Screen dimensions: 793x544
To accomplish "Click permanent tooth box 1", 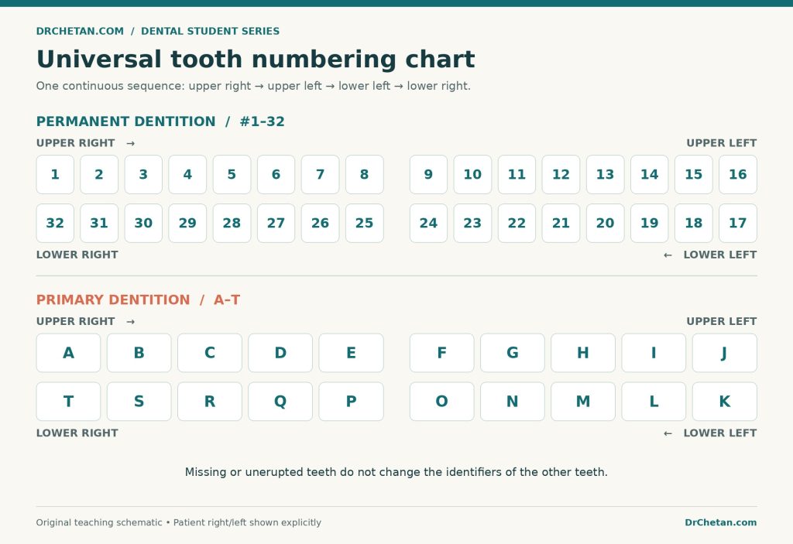I will [55, 174].
